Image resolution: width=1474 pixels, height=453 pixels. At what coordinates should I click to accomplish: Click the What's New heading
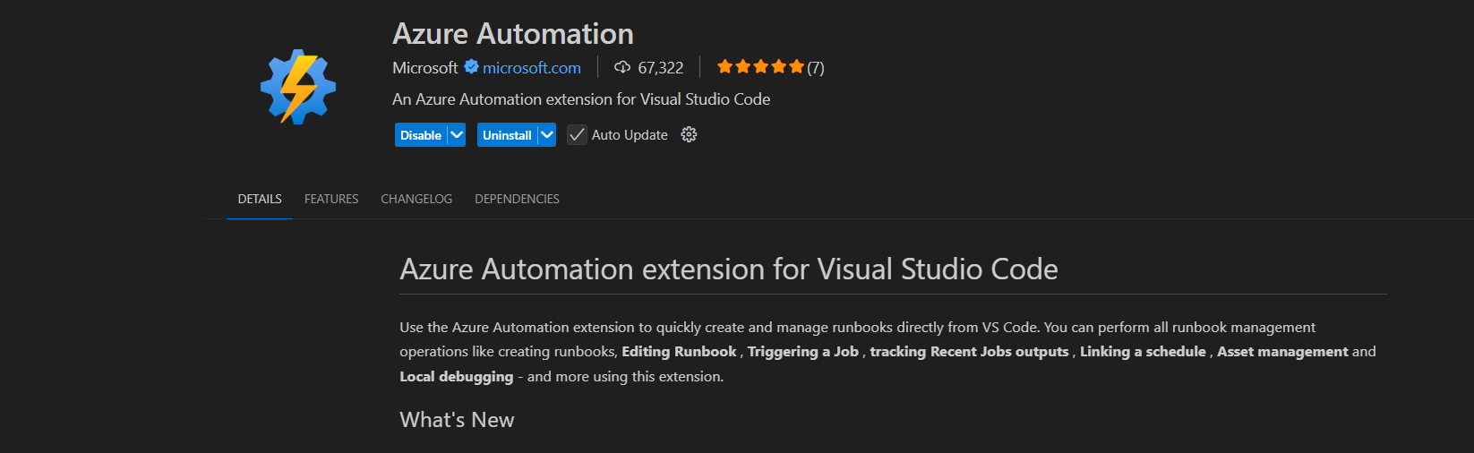click(457, 420)
